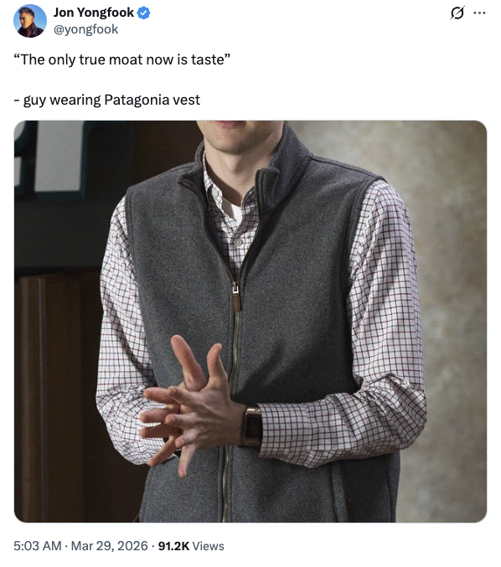Click the word Patagonia in the tweet
This screenshot has height=567, width=501.
pyautogui.click(x=137, y=100)
